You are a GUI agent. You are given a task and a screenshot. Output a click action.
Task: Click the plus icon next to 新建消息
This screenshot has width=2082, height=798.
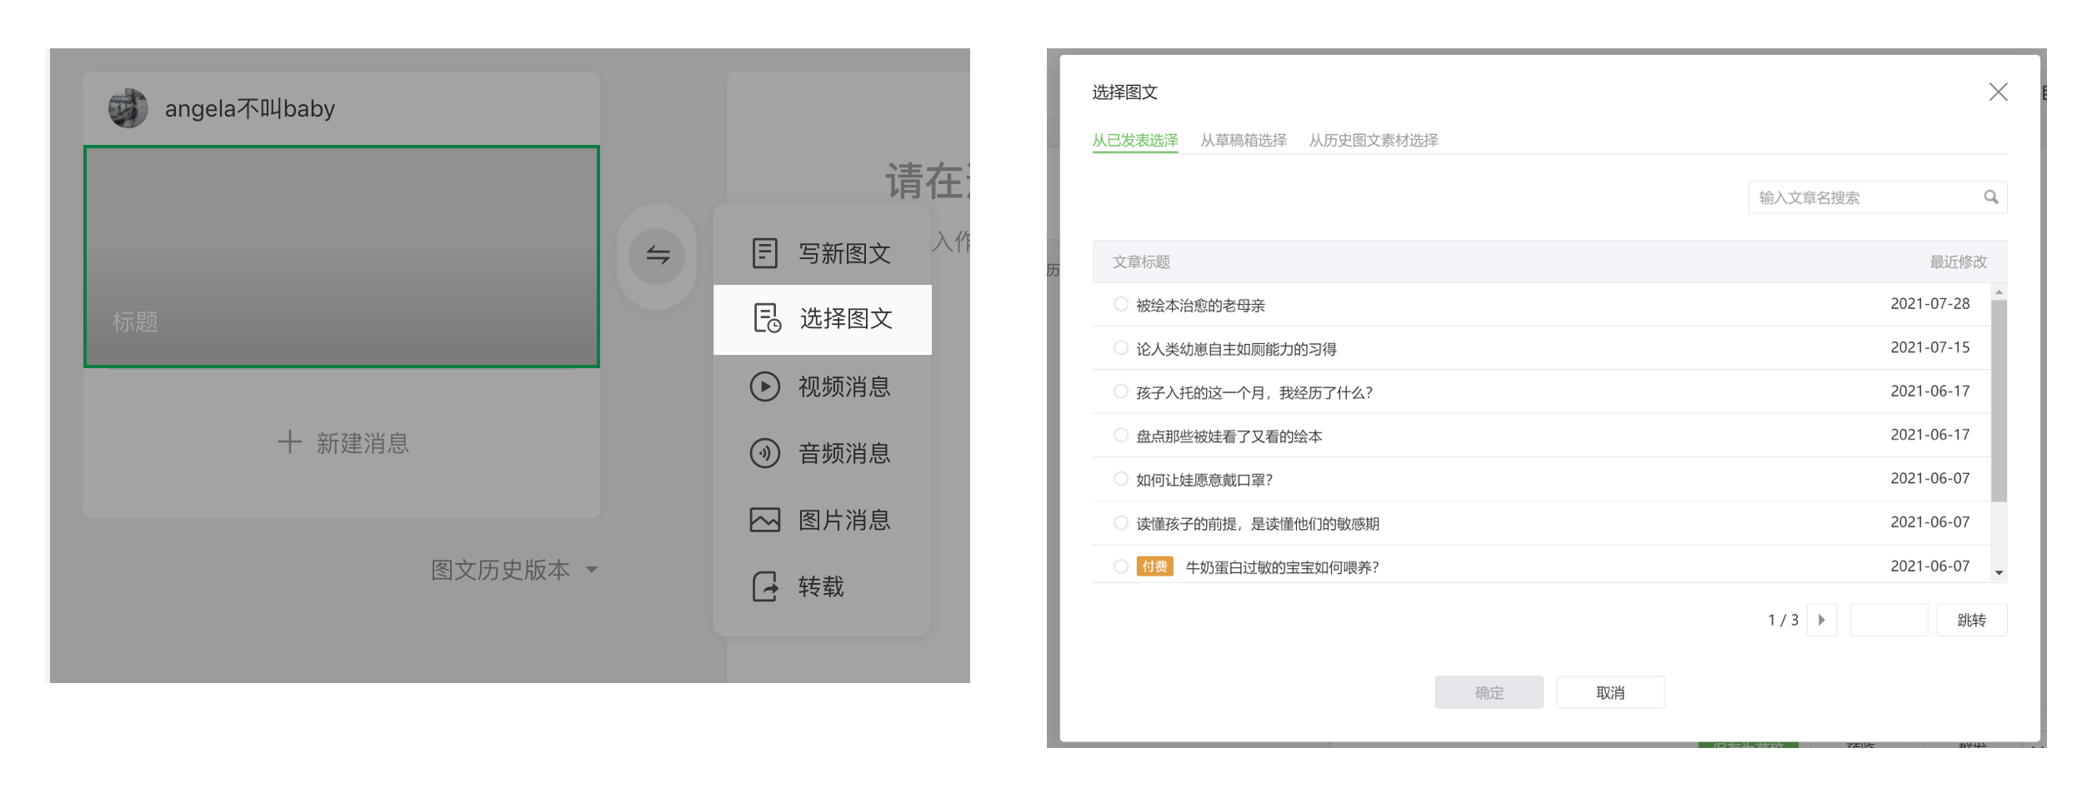(289, 441)
